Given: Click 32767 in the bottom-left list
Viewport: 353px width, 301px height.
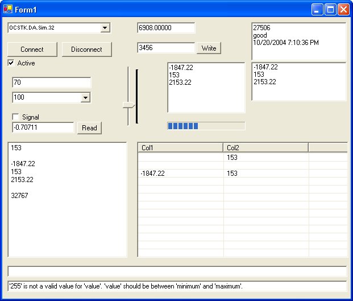Looking at the screenshot, I should [19, 196].
